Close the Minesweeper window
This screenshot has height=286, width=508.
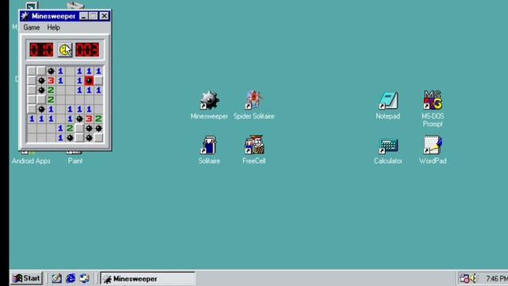104,16
